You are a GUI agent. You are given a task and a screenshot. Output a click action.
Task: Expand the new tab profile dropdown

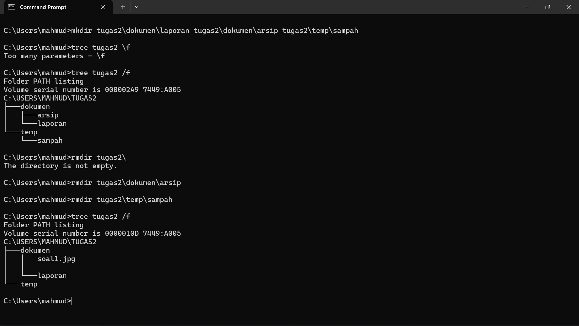click(137, 7)
